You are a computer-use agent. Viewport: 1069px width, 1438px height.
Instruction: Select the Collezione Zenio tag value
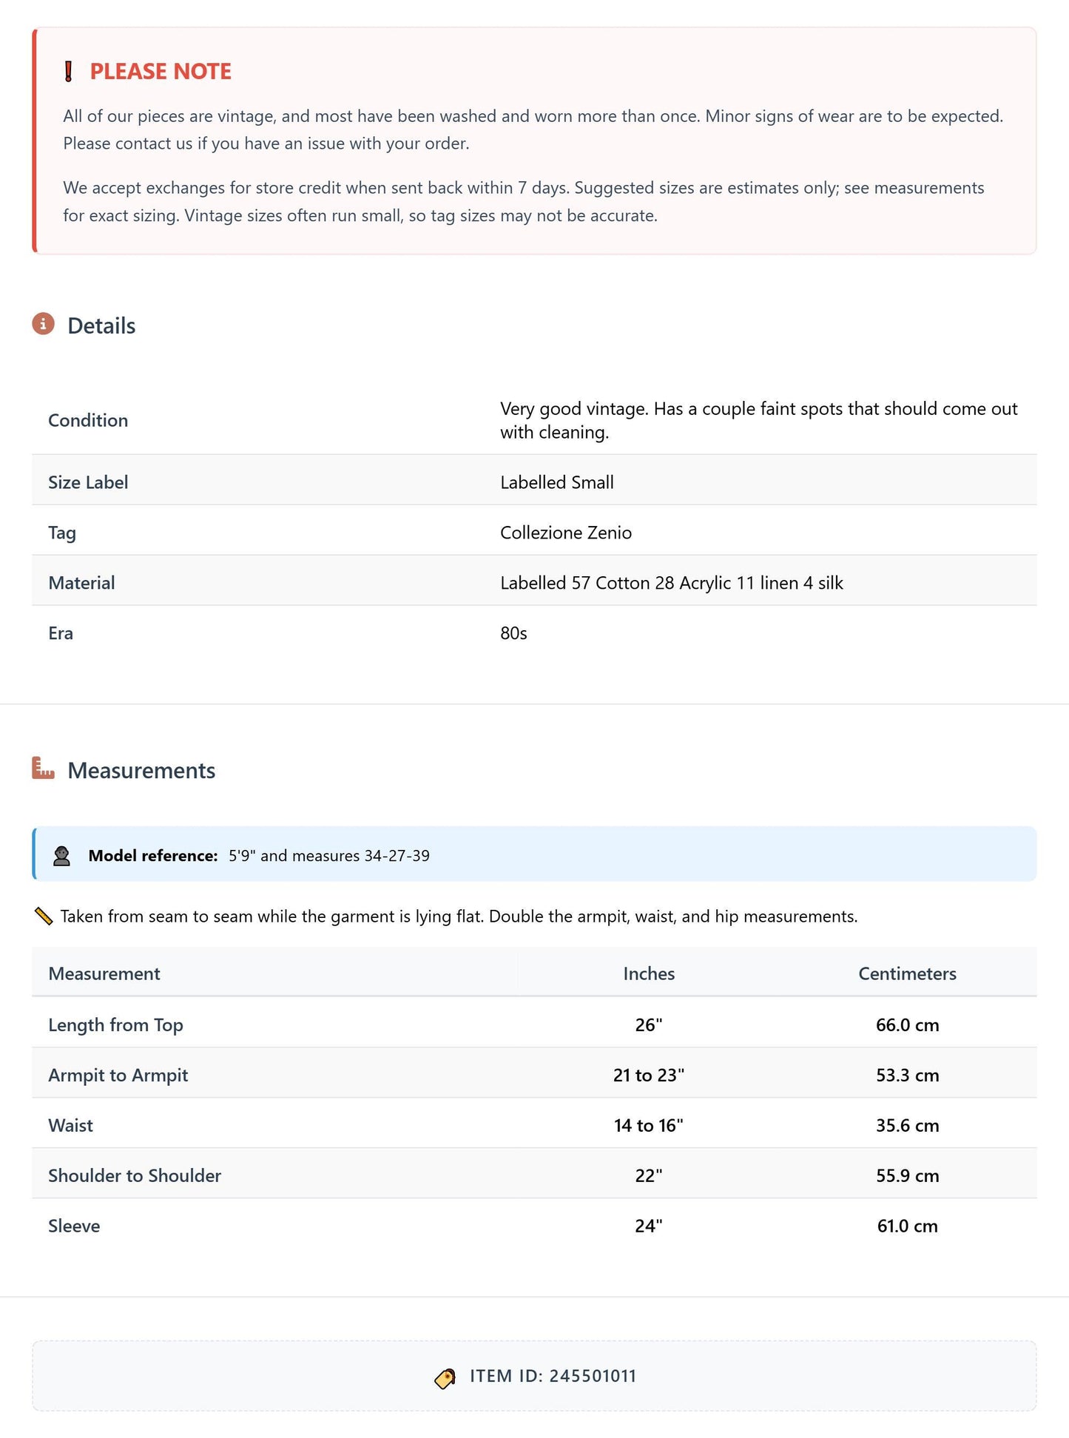click(566, 533)
